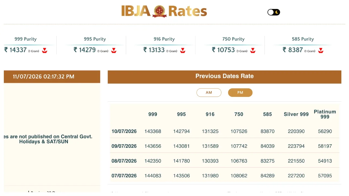This screenshot has width=349, height=196.
Task: Click red down arrow beside 750 Purity rate
Action: pos(253,50)
